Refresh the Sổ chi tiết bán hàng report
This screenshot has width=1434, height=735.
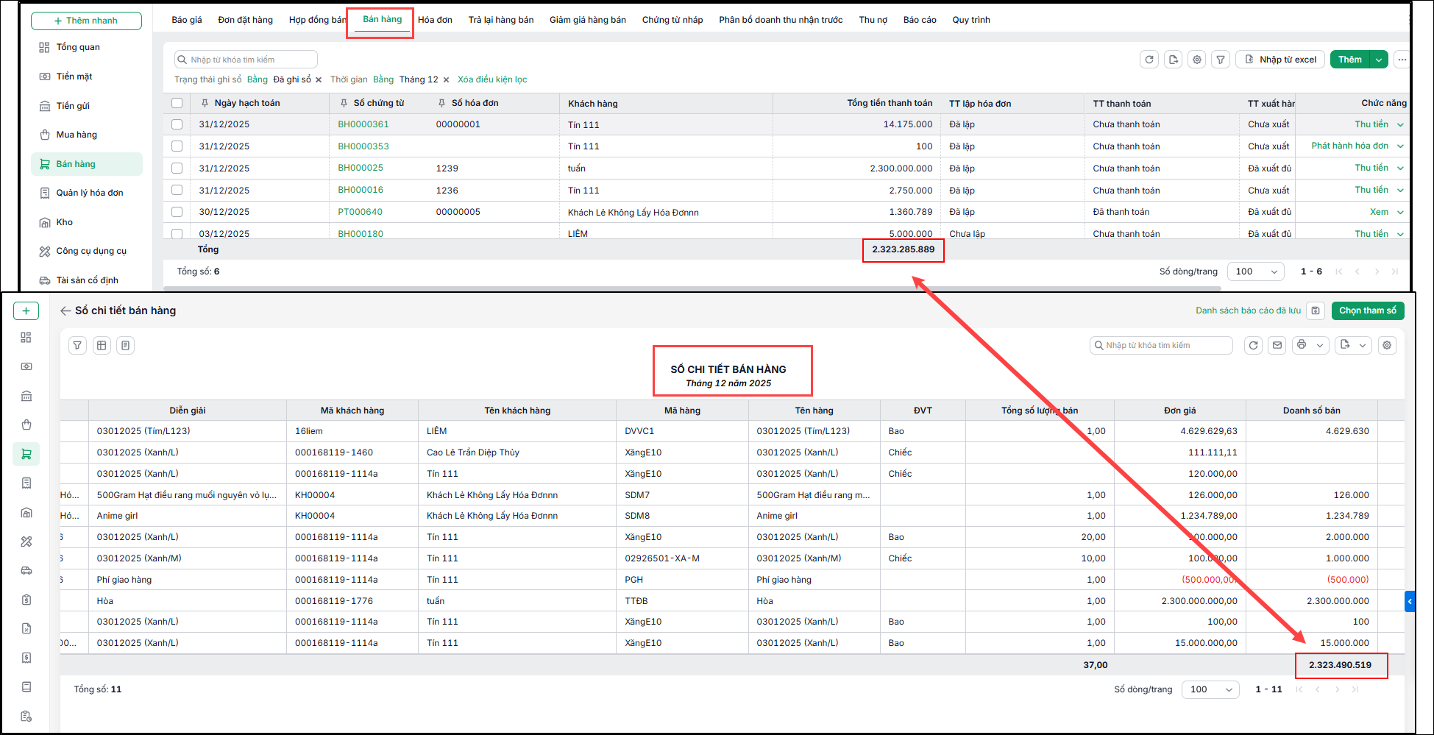point(1254,345)
